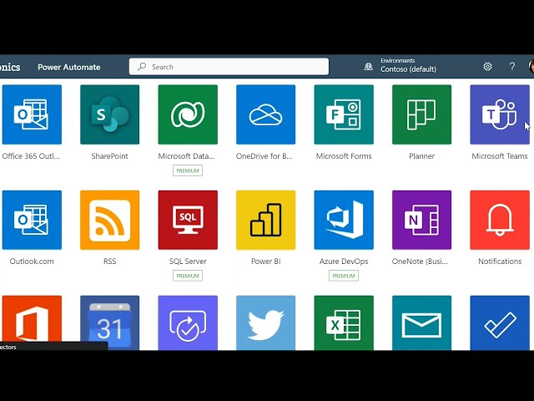Viewport: 534px width, 401px height.
Task: Click the Notifications label text
Action: pyautogui.click(x=500, y=261)
